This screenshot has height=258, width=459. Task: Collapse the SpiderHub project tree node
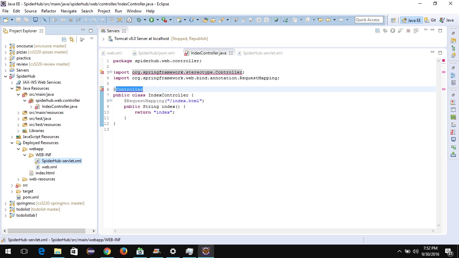pyautogui.click(x=6, y=76)
